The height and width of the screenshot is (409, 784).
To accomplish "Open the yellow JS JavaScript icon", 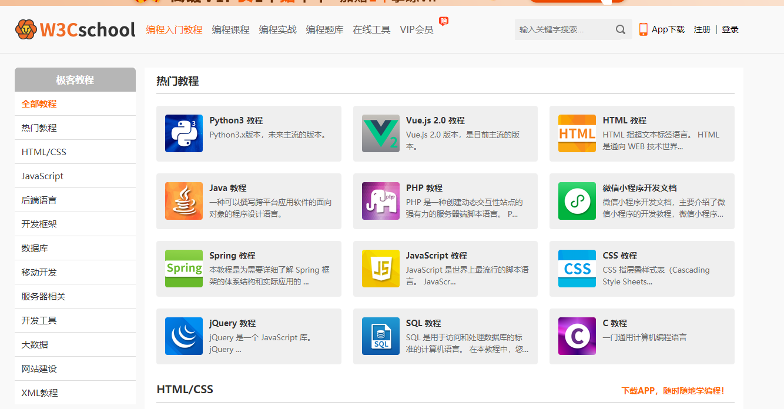I will click(x=381, y=269).
